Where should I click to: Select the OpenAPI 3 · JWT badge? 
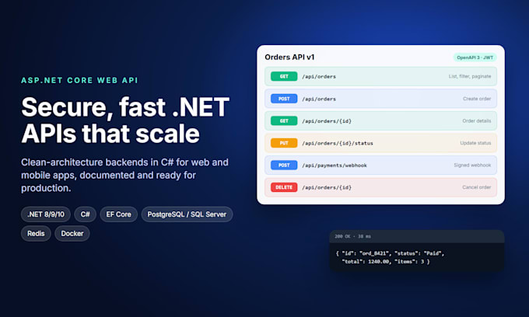[x=475, y=57]
